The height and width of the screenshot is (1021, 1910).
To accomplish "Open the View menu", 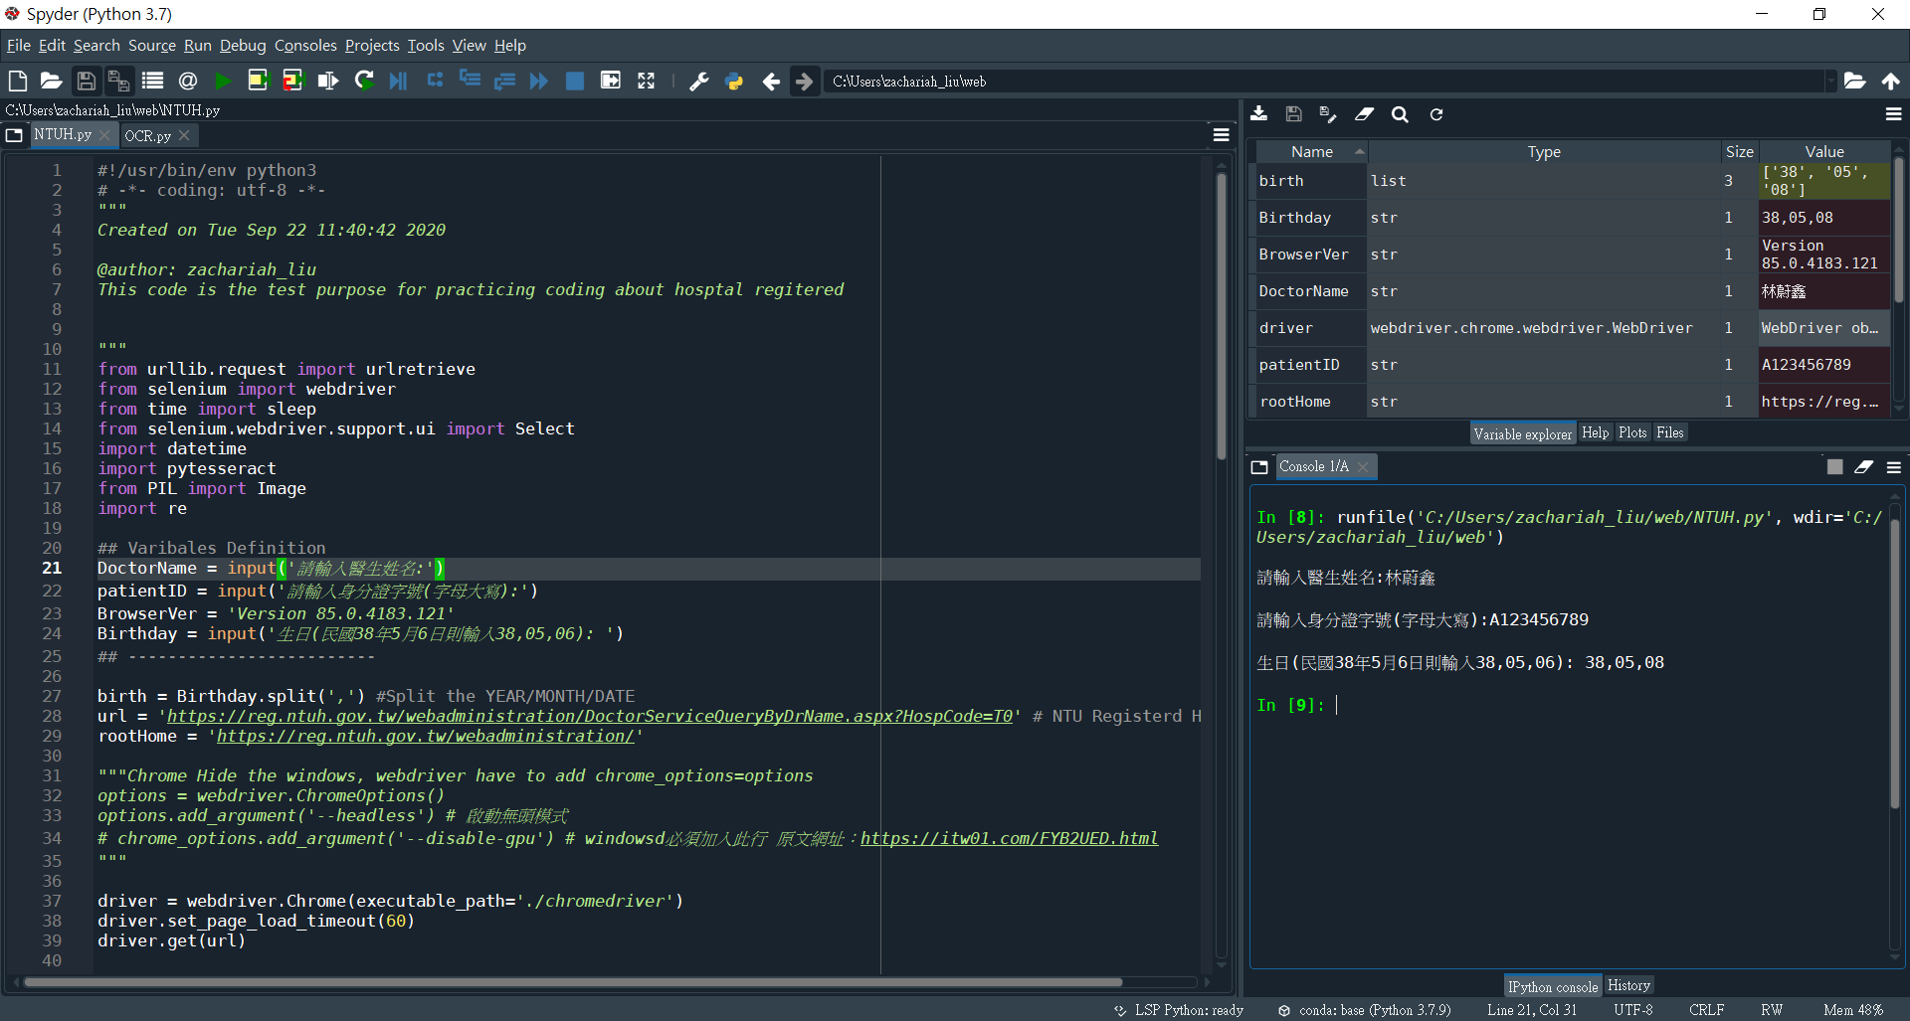I will pos(470,46).
